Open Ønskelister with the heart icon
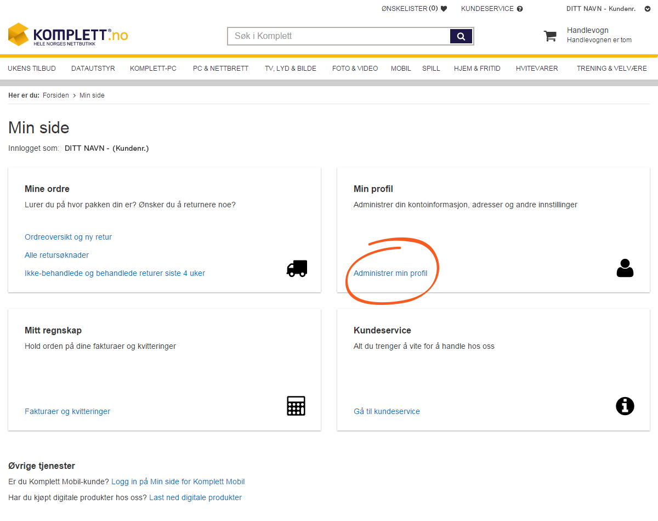This screenshot has height=521, width=658. tap(414, 9)
